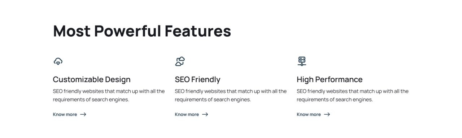
Task: Click the word Most in the main heading
Action: tap(71, 31)
